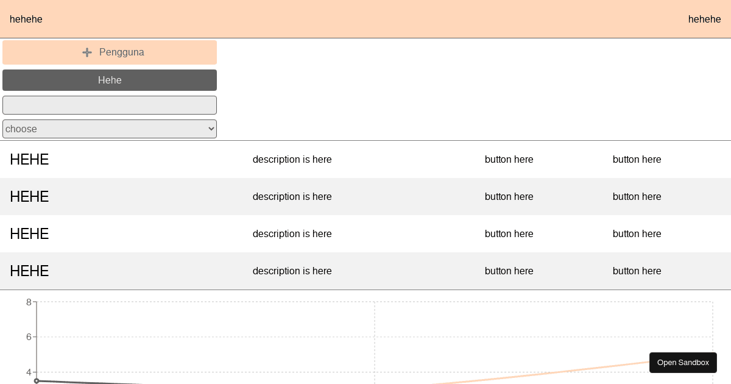The height and width of the screenshot is (384, 731).
Task: Click the last button here in row three
Action: [637, 234]
